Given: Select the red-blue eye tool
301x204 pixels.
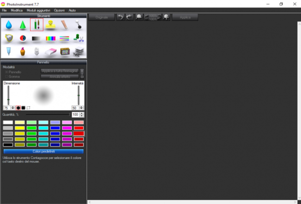Looking at the screenshot, I should [x=23, y=38].
